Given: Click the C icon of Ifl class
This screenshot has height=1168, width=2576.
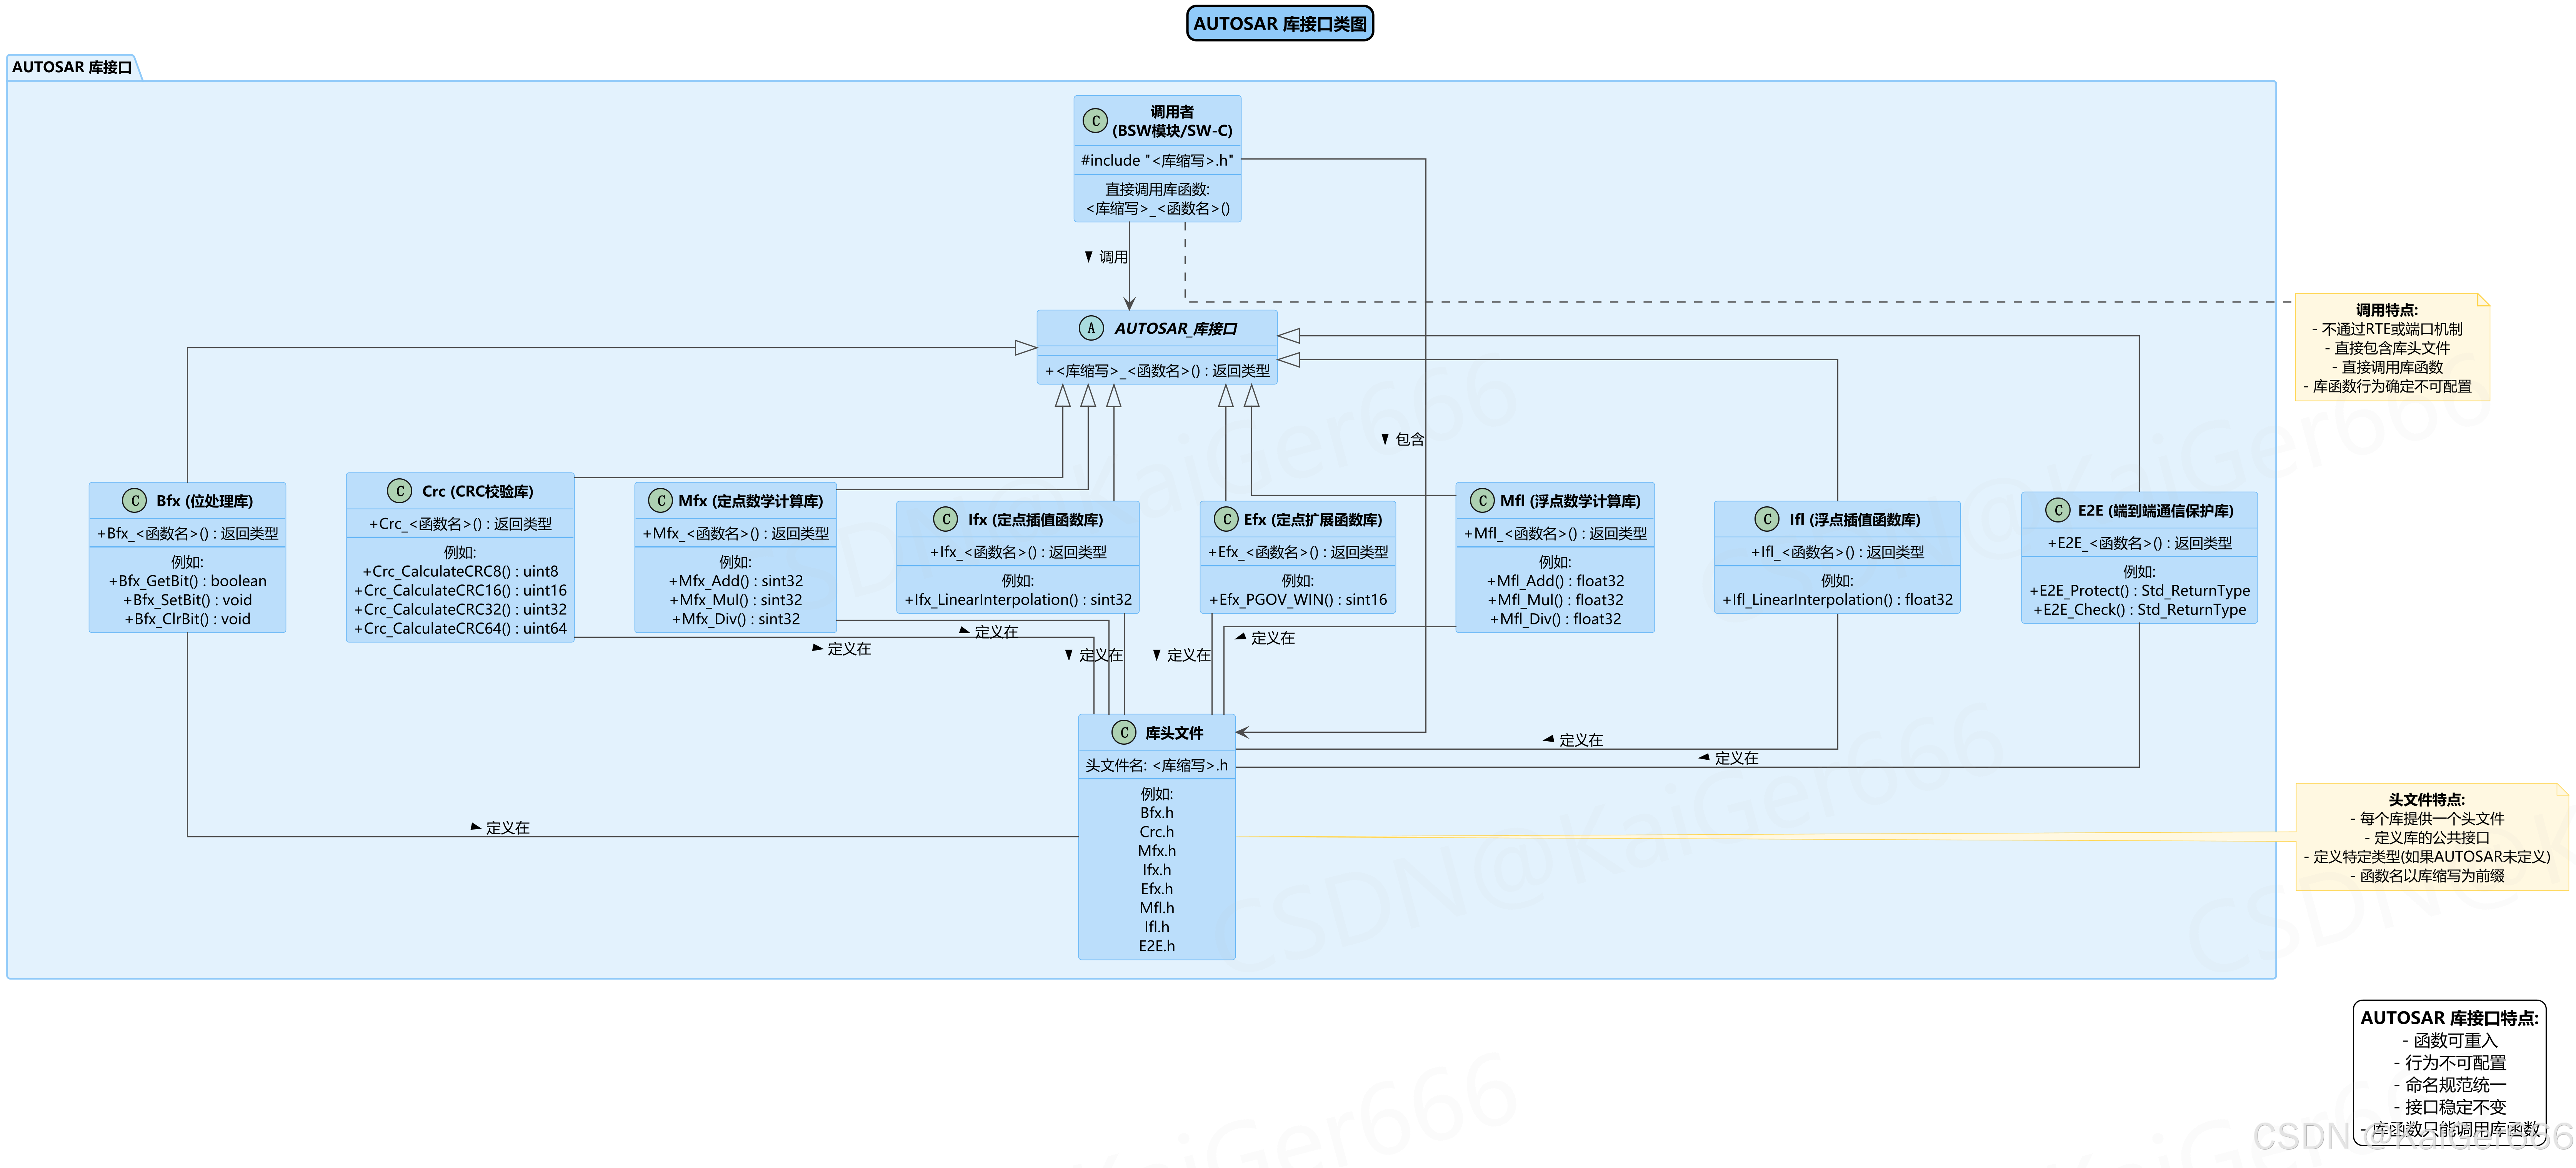Looking at the screenshot, I should tap(1767, 519).
